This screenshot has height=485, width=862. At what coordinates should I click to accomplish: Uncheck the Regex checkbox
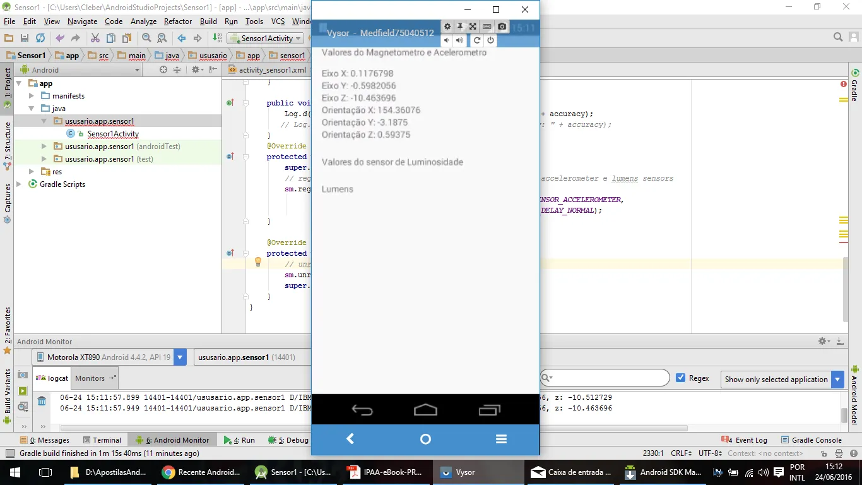pyautogui.click(x=680, y=378)
